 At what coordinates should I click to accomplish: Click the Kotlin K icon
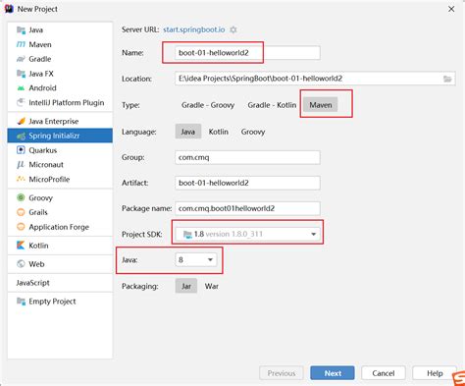(x=21, y=246)
